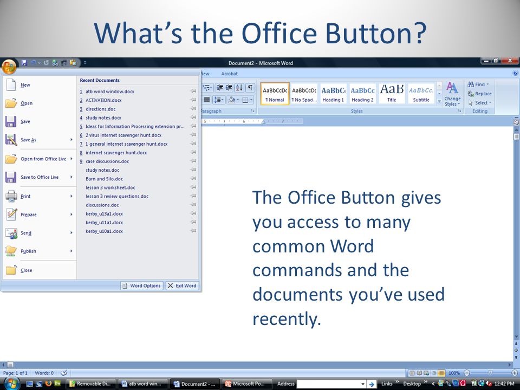Customize Quick Access Toolbar dropdown arrow
This screenshot has height=390, width=520.
[85, 63]
